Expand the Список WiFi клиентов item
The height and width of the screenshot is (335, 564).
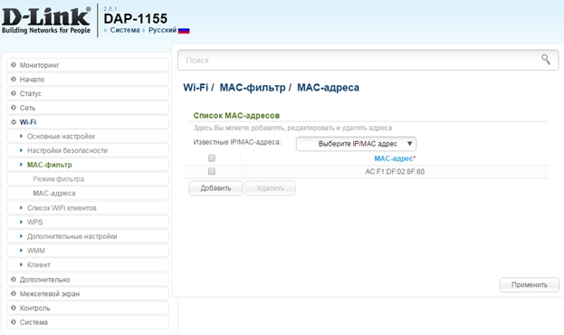(x=88, y=208)
